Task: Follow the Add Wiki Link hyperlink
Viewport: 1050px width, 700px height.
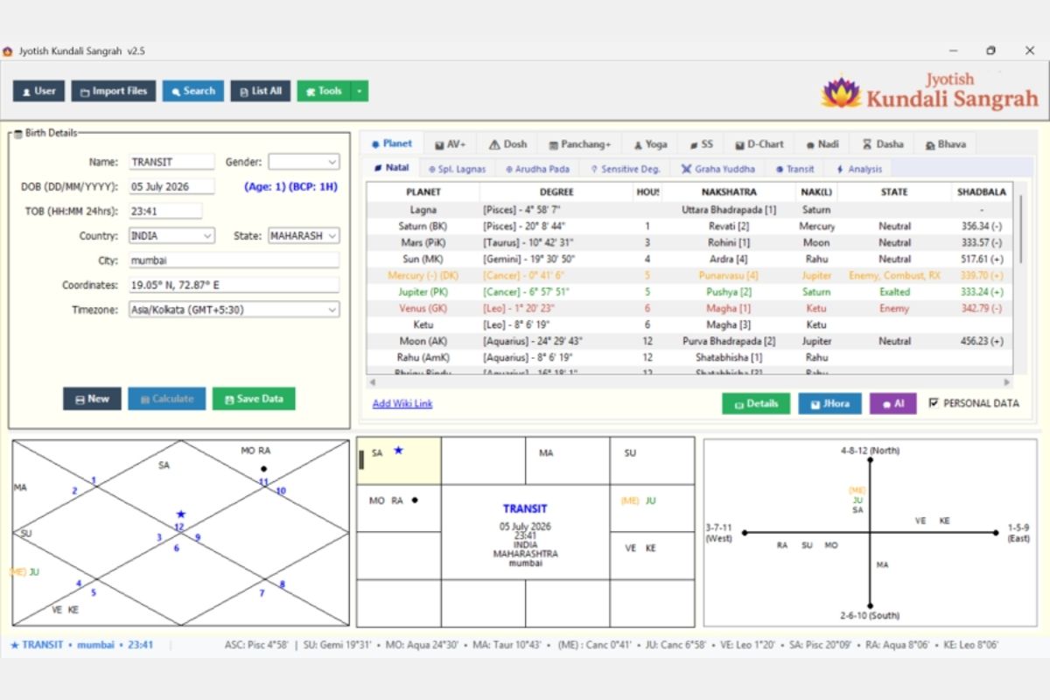Action: click(x=402, y=403)
